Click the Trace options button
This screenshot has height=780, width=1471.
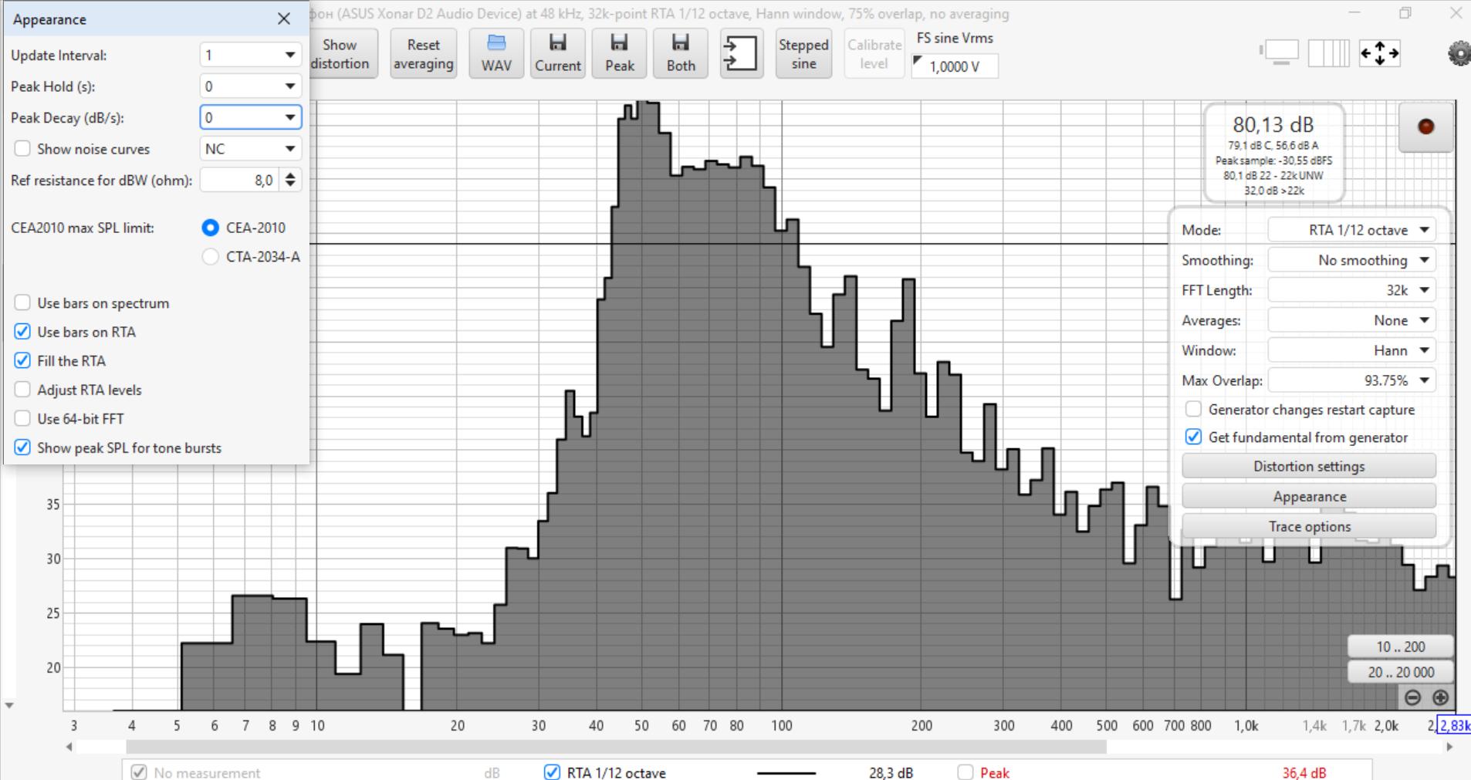[x=1309, y=526]
